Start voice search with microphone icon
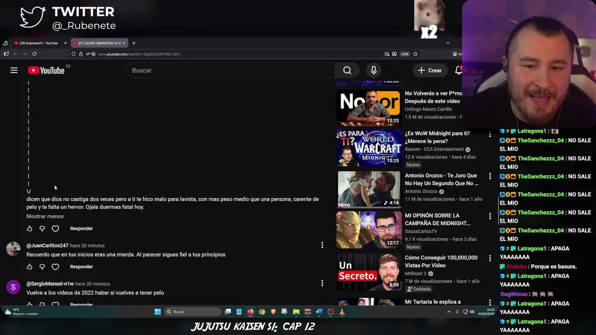 (373, 70)
